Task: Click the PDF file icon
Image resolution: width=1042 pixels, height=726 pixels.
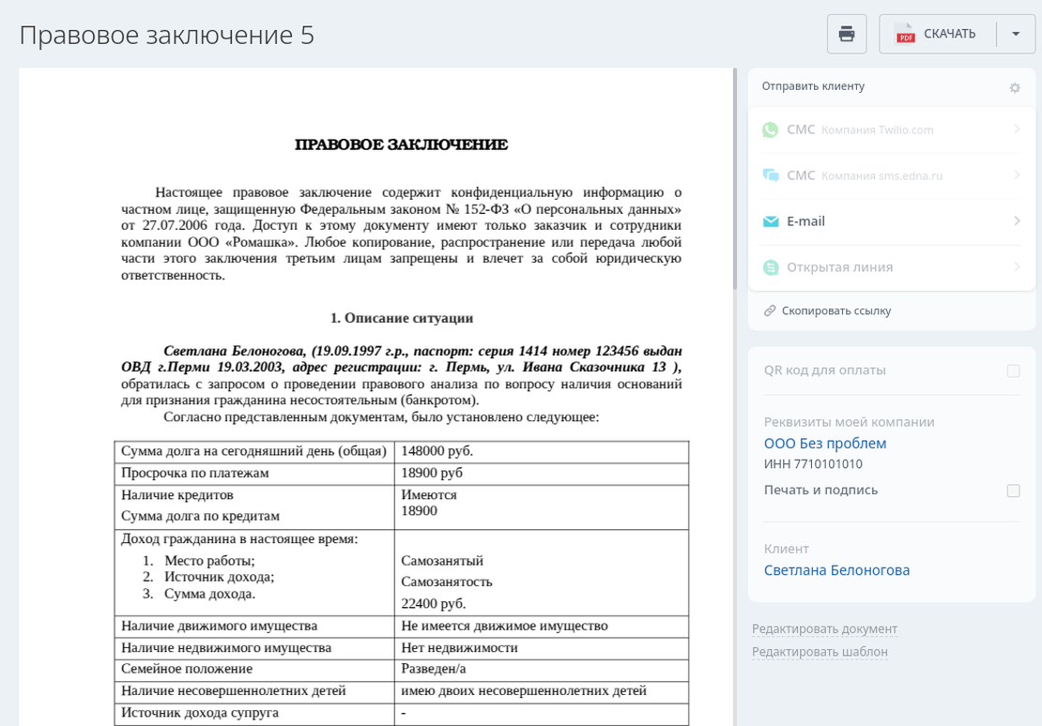Action: point(905,34)
